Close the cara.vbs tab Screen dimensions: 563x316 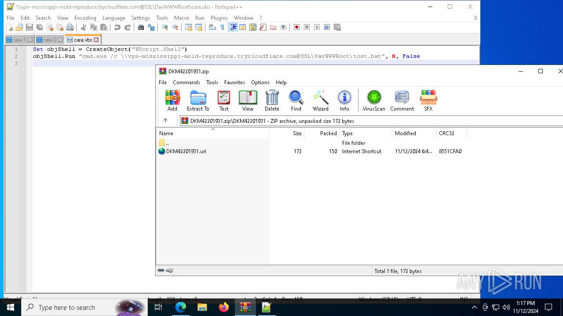click(96, 40)
